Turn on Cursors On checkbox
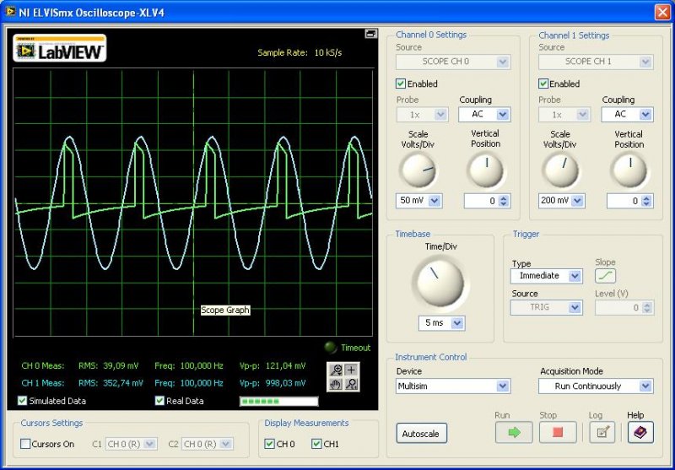 (x=25, y=444)
